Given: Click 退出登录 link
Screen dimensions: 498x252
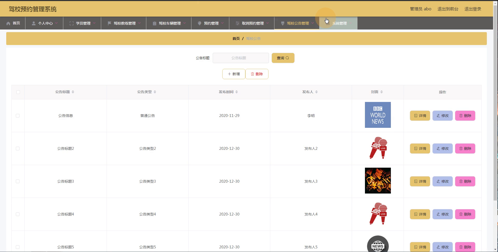Looking at the screenshot, I should [x=473, y=9].
